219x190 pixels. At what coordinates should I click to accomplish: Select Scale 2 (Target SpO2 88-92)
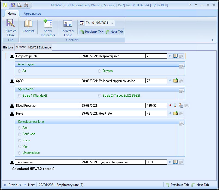[x=99, y=96]
